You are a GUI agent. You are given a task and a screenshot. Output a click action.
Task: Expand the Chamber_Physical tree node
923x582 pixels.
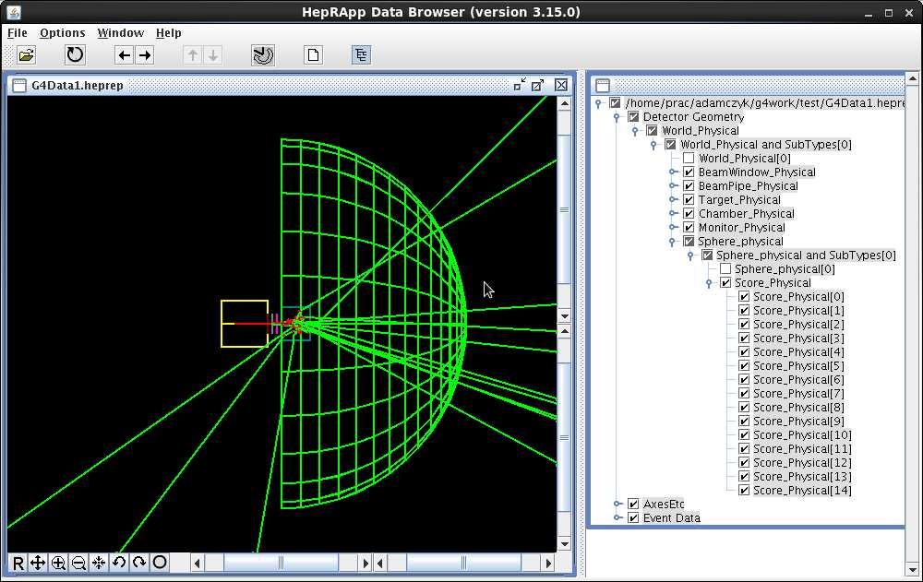click(674, 214)
